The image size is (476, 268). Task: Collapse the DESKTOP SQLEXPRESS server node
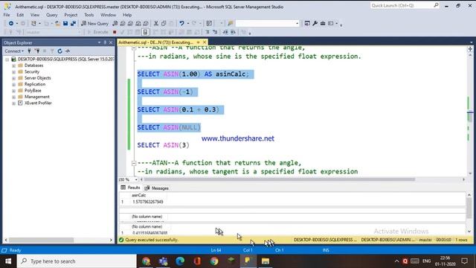(x=7, y=60)
